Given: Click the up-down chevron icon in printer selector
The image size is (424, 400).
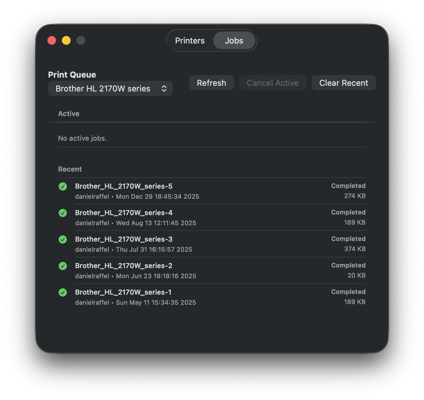Looking at the screenshot, I should pos(164,88).
